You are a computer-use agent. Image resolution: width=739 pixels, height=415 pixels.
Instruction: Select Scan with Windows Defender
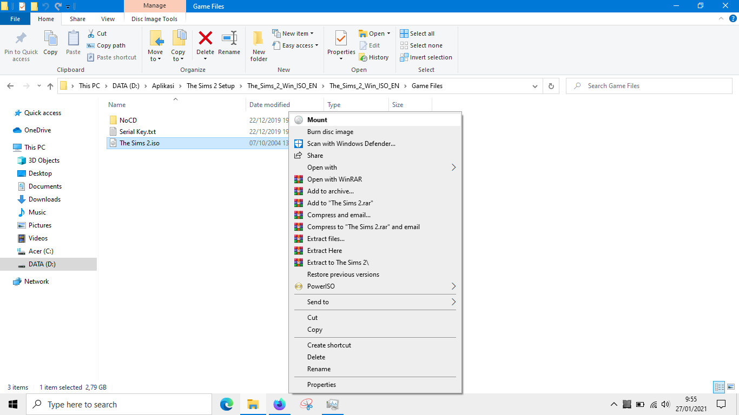pos(375,144)
